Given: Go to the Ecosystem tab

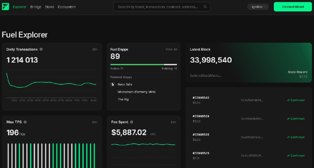Looking at the screenshot, I should tap(67, 7).
